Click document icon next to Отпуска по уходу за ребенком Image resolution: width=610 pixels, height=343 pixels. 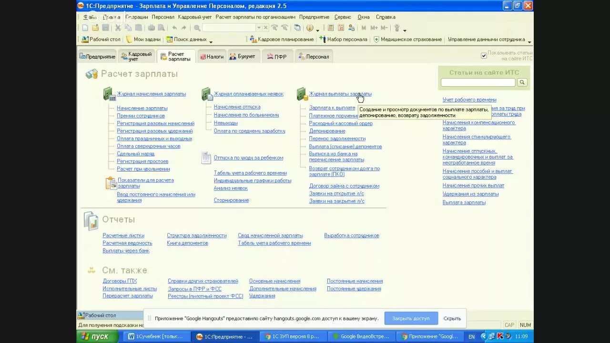point(206,158)
